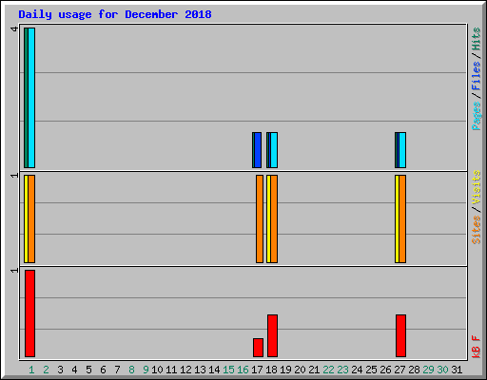Click the '4' value on the top chart axis
The width and height of the screenshot is (487, 380).
click(x=14, y=29)
